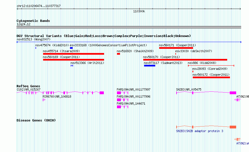The width and height of the screenshot is (249, 152).
Task: Click FAM109A|NM_144671 transcript label
Action: tap(131, 103)
